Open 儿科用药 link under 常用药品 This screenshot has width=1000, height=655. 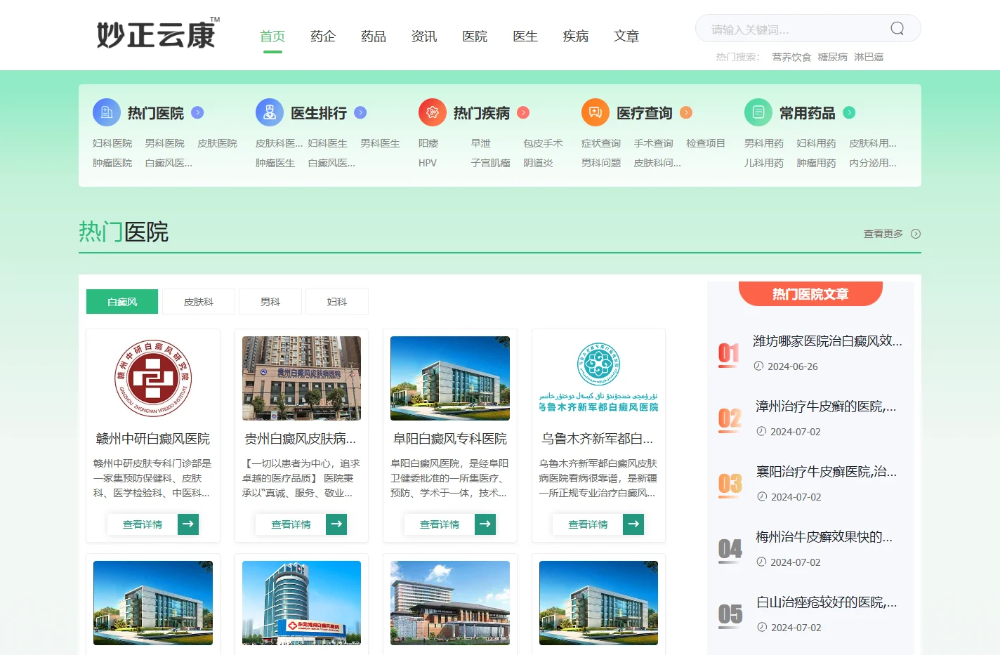(764, 163)
